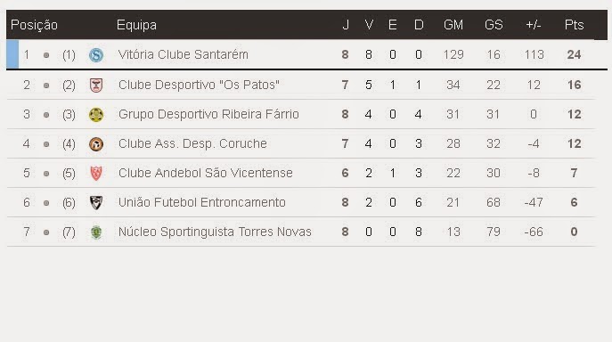This screenshot has height=342, width=612.
Task: Select the Núcleo Sportinguista Torres Novas team name
Action: pyautogui.click(x=215, y=232)
